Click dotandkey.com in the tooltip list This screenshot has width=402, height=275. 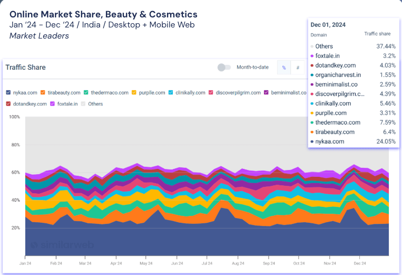click(335, 65)
